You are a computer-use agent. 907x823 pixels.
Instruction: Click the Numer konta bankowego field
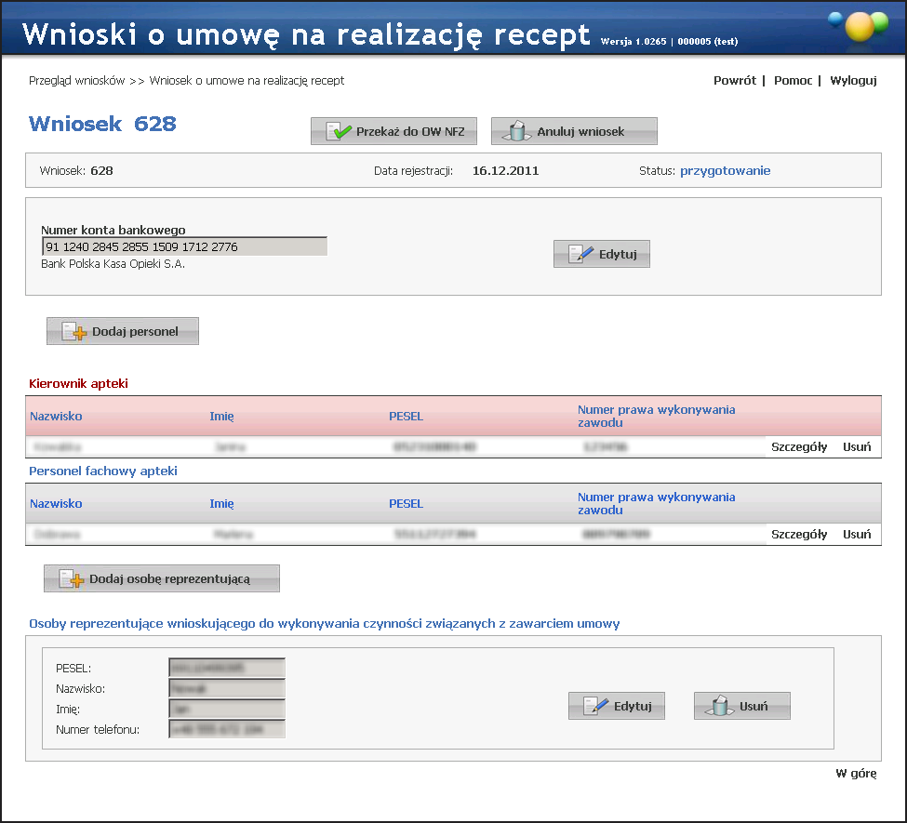coord(184,247)
